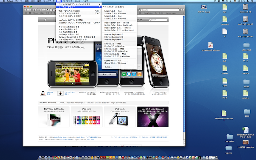Viewport: 256px width, 160px height.
Task: Select the mt_recipe folder on desktop
Action: [x=230, y=138]
